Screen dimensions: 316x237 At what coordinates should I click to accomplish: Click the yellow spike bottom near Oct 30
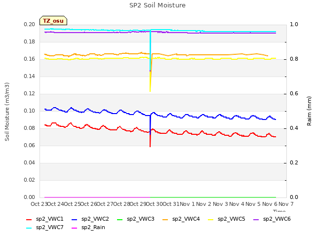[x=150, y=91]
